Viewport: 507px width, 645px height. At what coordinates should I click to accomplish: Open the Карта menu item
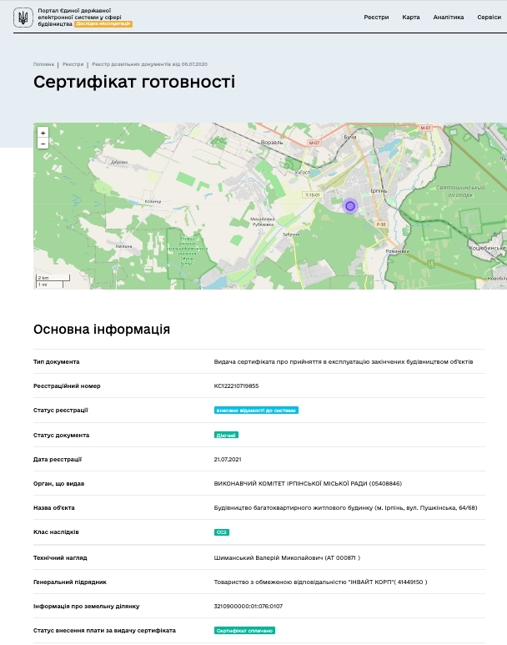point(411,18)
